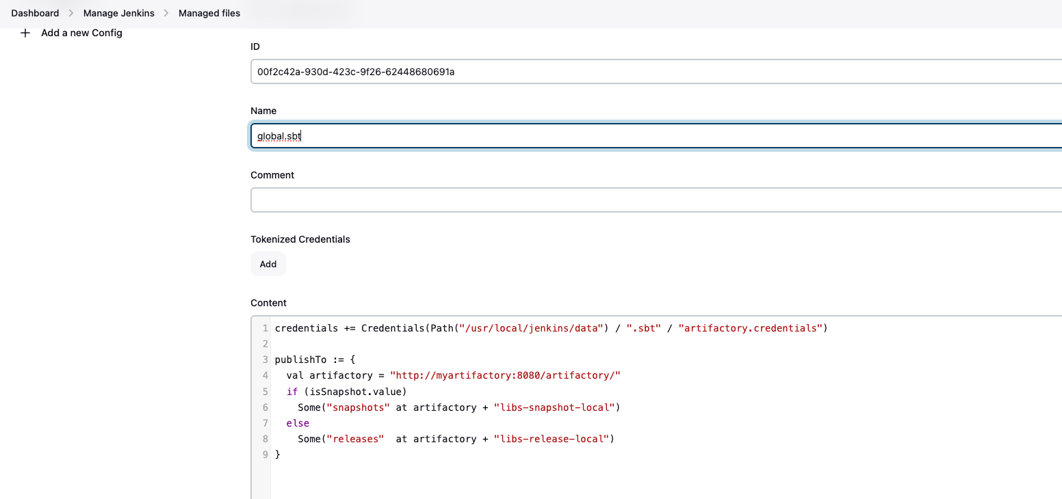Click into the Name field containing global.sbt
Screen dimensions: 1062x499
coord(656,136)
